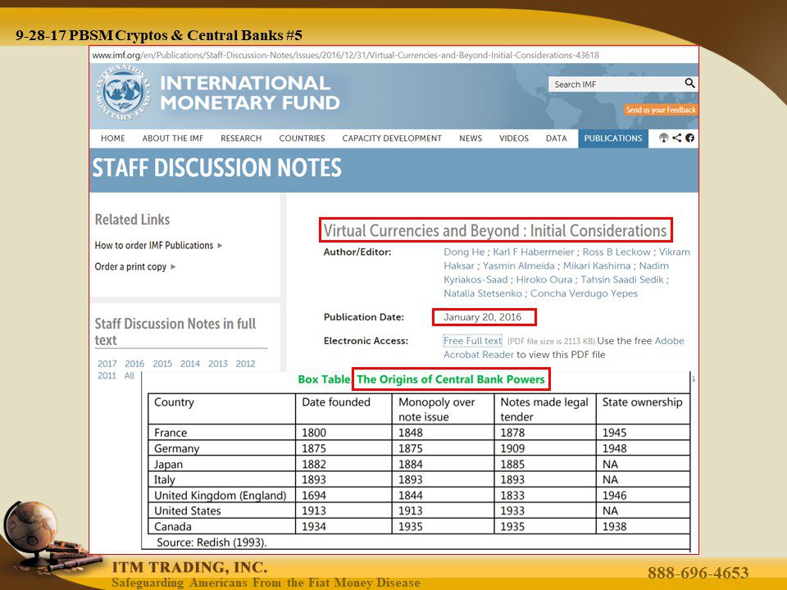Click the Related Links heading

[x=133, y=220]
